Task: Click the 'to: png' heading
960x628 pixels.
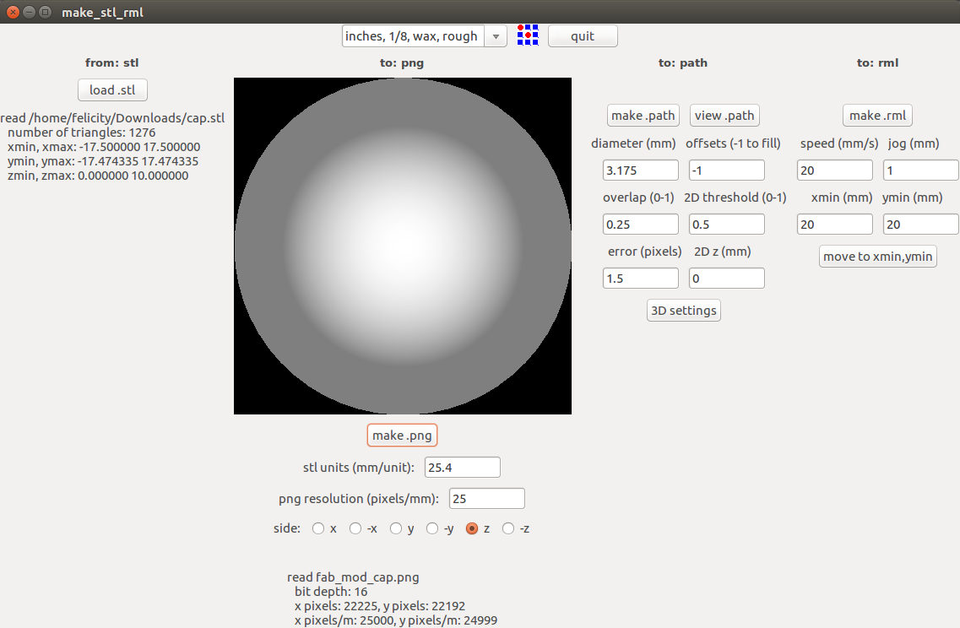Action: pyautogui.click(x=402, y=62)
